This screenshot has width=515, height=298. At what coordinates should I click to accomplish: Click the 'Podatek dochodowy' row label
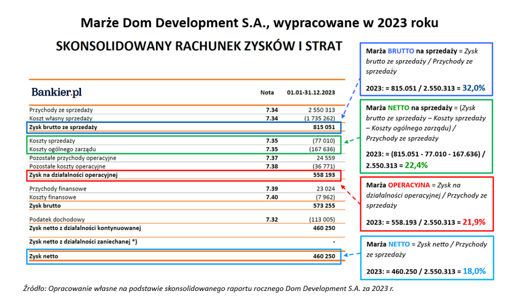56,219
